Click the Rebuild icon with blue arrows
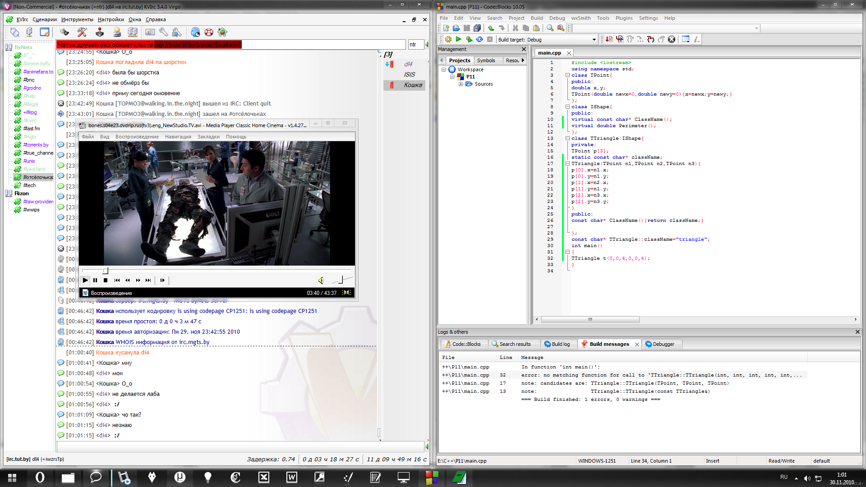 pos(479,40)
